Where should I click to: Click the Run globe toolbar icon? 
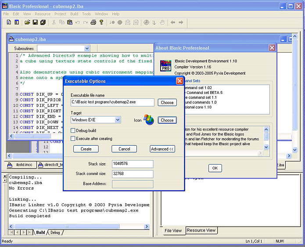pyautogui.click(x=146, y=22)
